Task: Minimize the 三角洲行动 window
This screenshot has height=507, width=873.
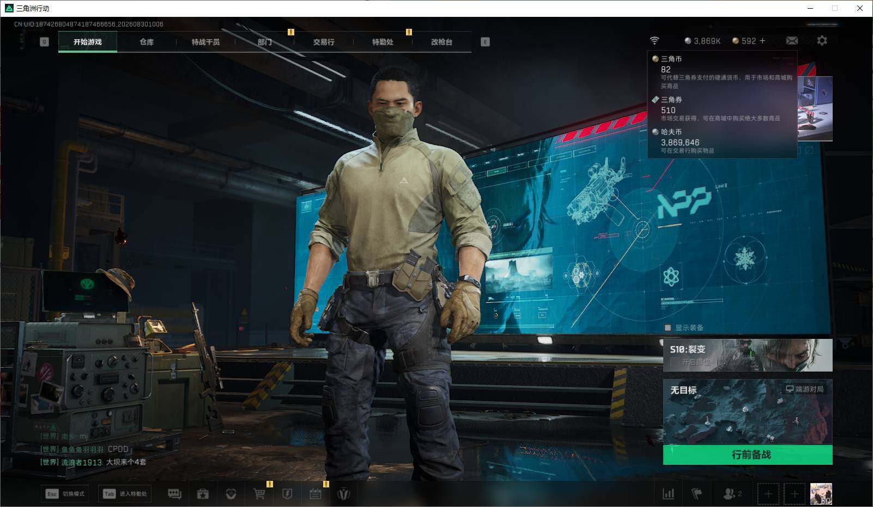Action: click(810, 8)
